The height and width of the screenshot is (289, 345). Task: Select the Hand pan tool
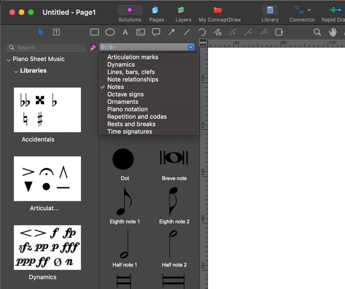click(333, 32)
